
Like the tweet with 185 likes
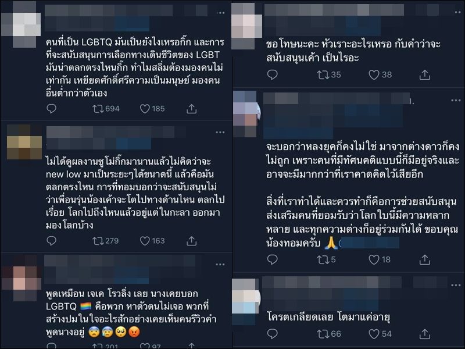(x=145, y=109)
